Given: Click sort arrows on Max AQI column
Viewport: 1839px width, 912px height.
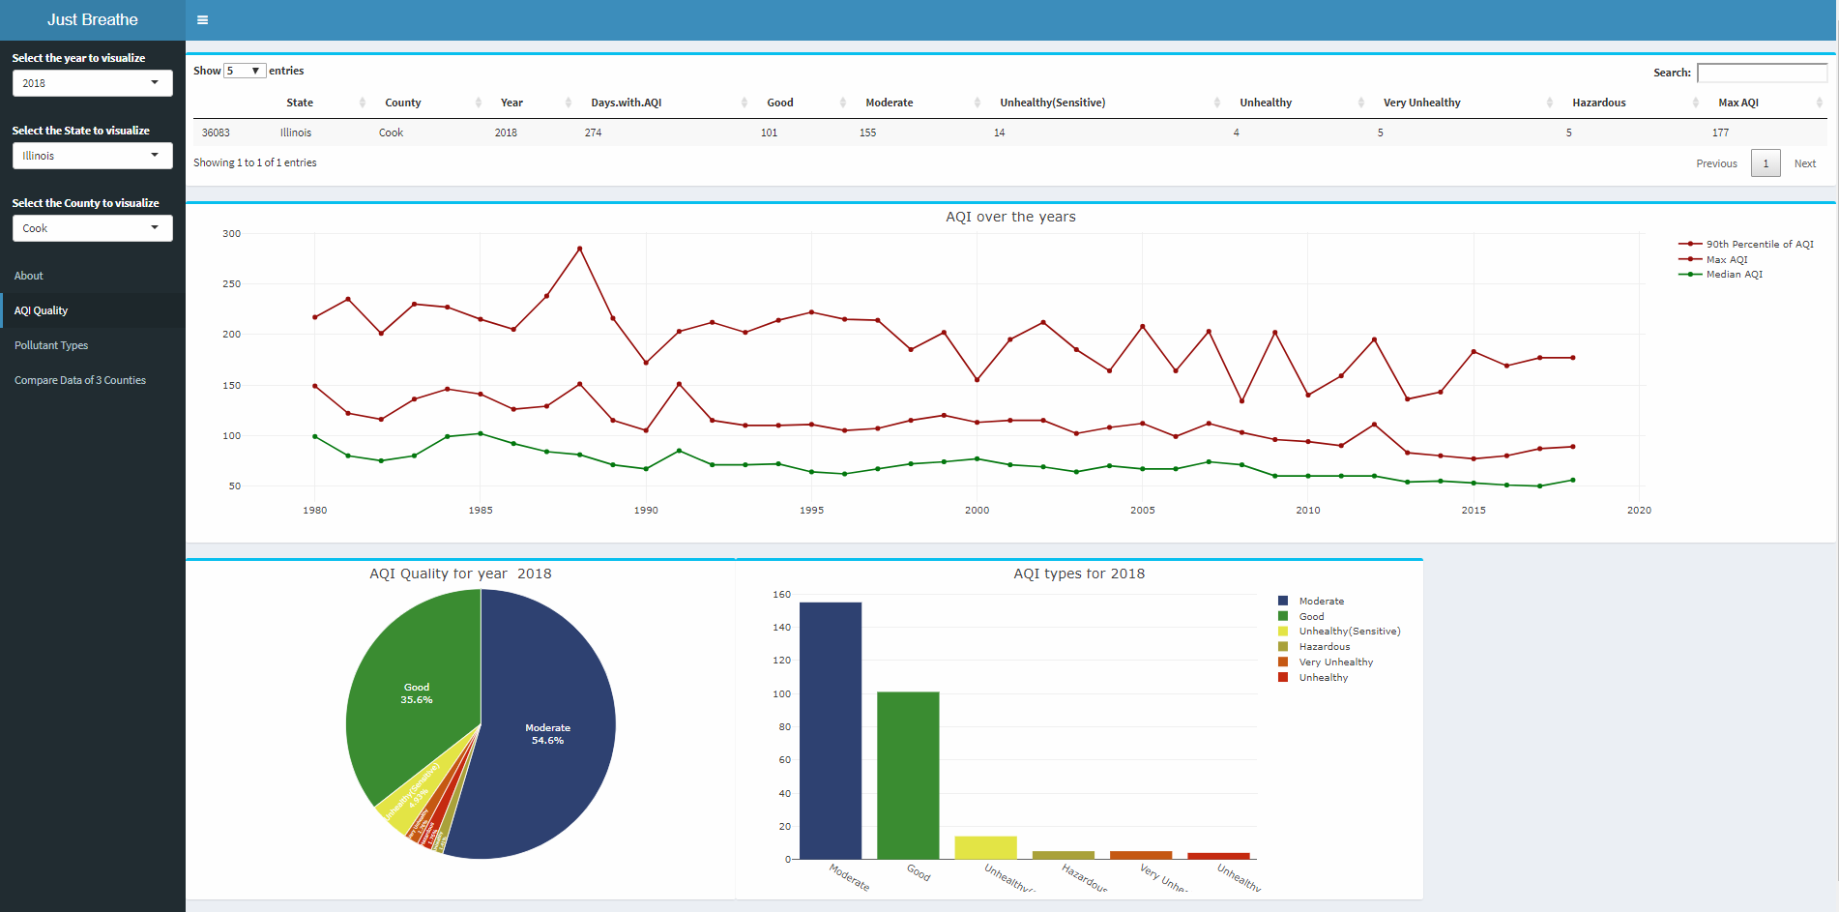Looking at the screenshot, I should coord(1820,103).
